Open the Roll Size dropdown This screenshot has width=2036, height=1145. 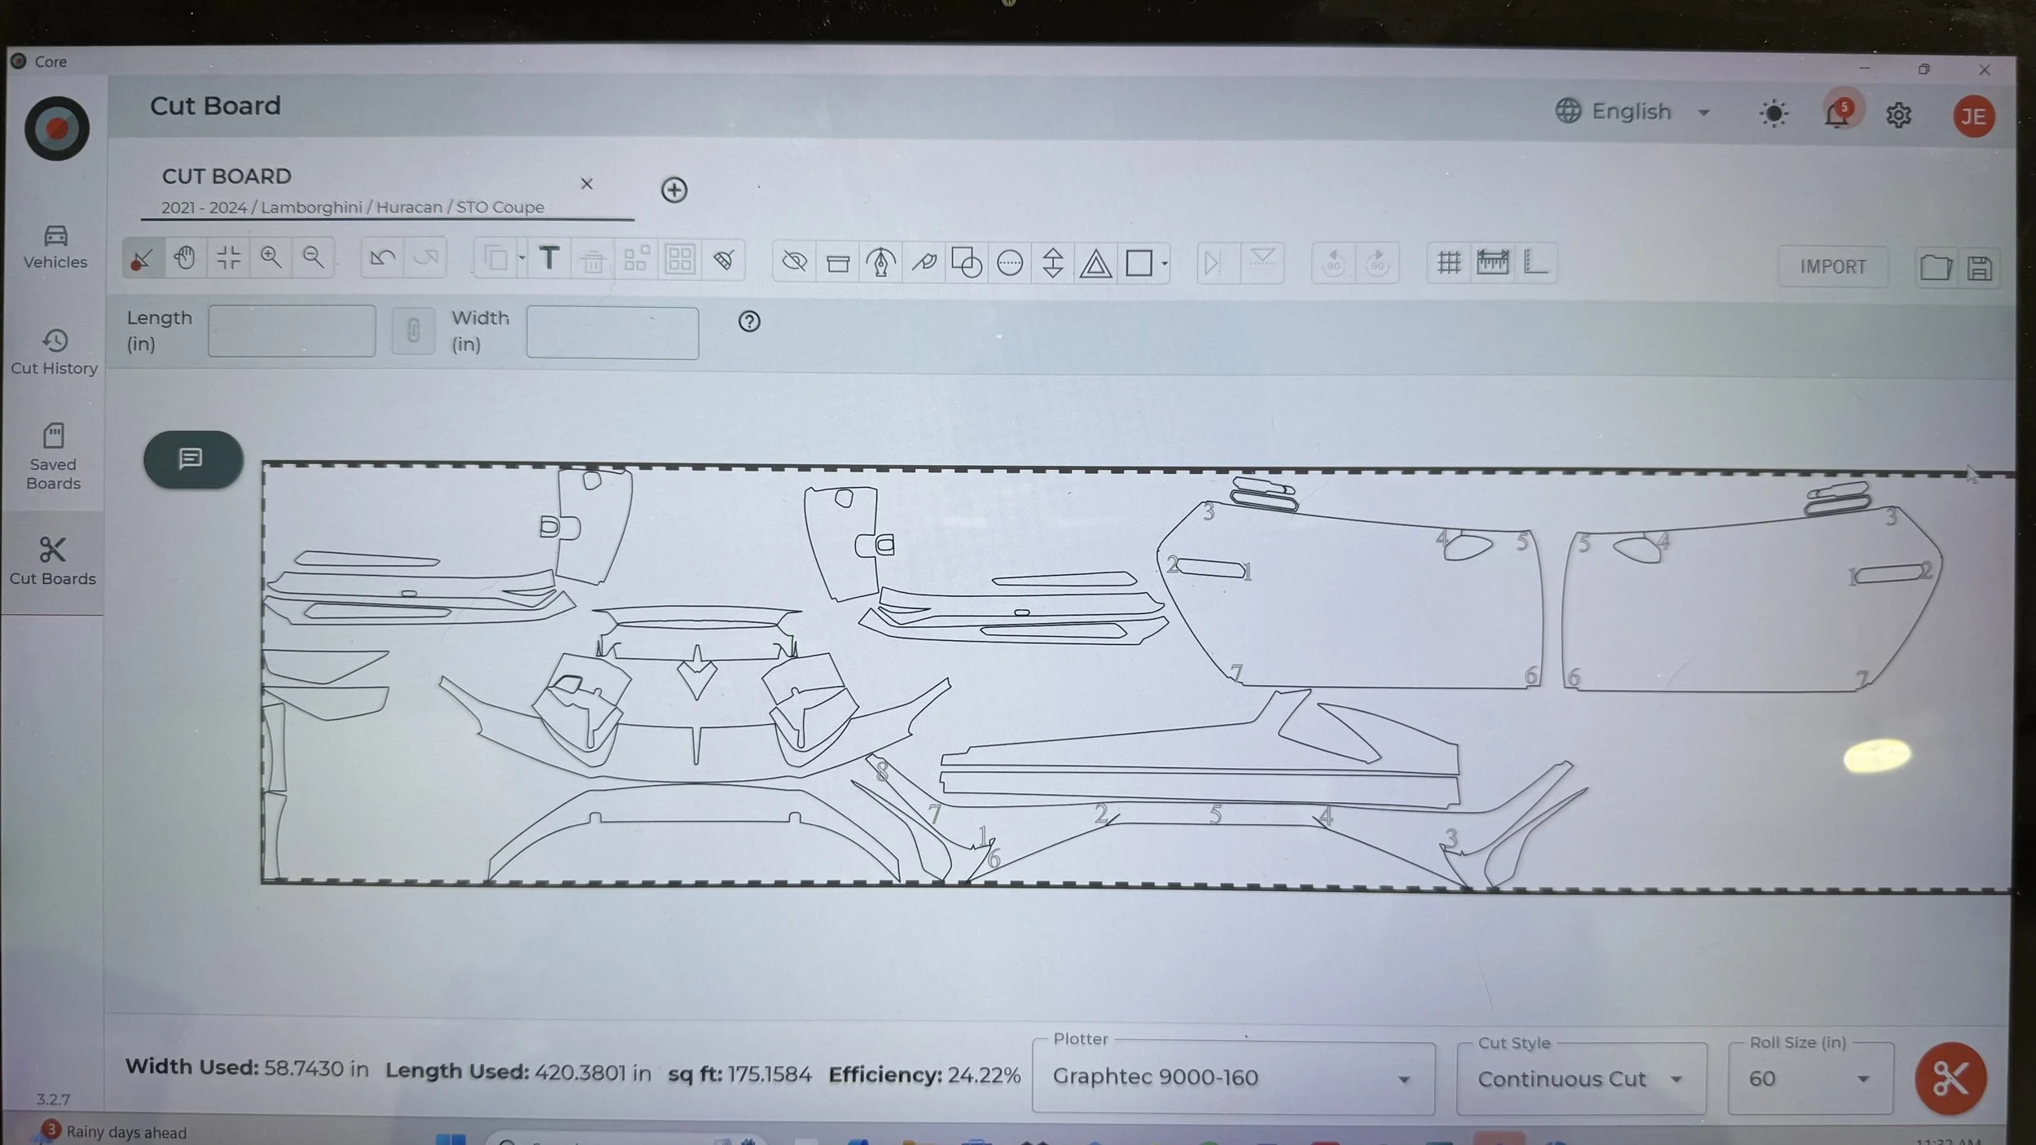pos(1810,1079)
